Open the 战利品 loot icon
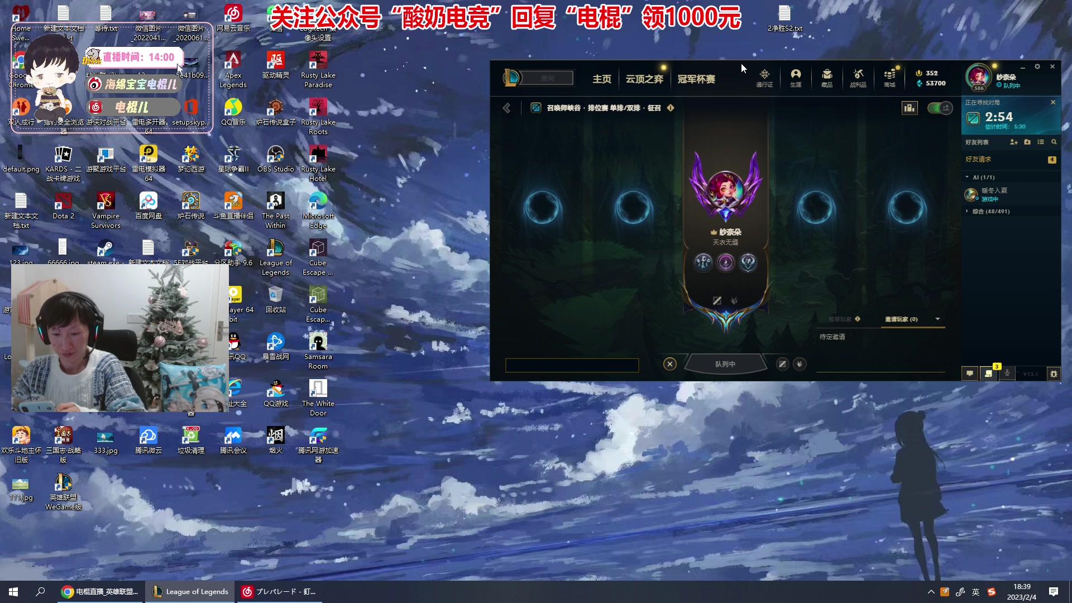Image resolution: width=1072 pixels, height=603 pixels. click(858, 78)
